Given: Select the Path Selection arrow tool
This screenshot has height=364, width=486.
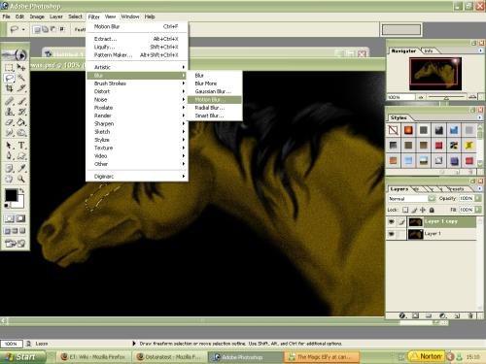Looking at the screenshot, I should pos(9,146).
